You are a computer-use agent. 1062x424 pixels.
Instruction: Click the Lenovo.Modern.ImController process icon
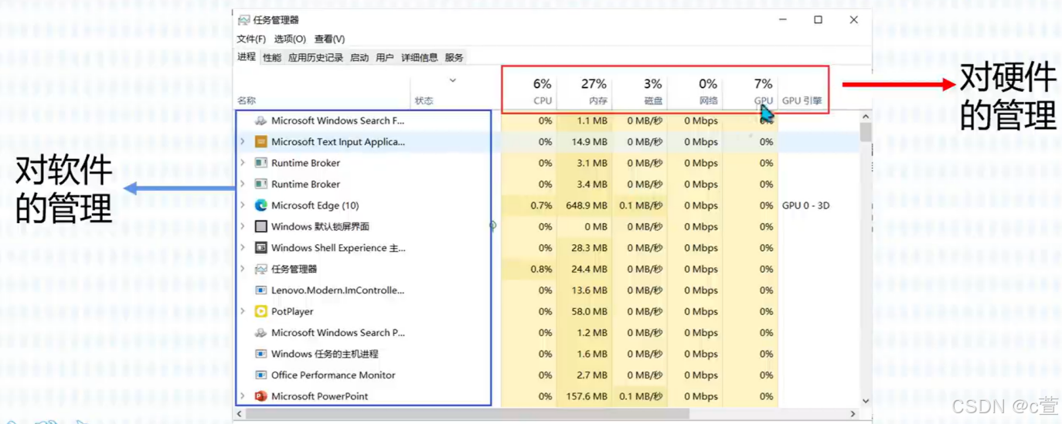261,290
